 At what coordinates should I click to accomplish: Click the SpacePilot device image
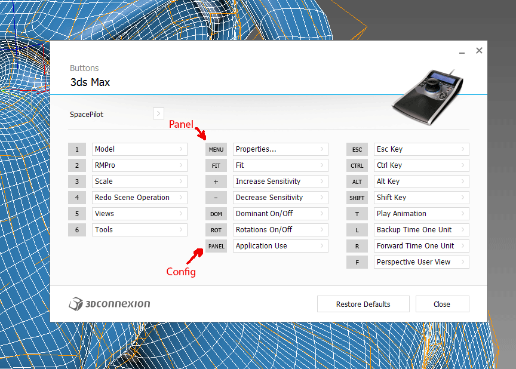tap(428, 97)
